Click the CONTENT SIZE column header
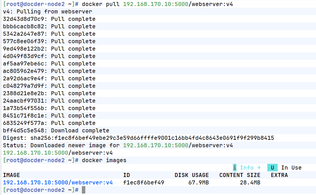316x195 pixels. tap(240, 175)
